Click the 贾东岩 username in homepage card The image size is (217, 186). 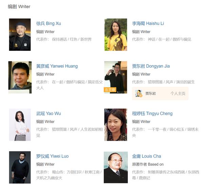(x=151, y=94)
